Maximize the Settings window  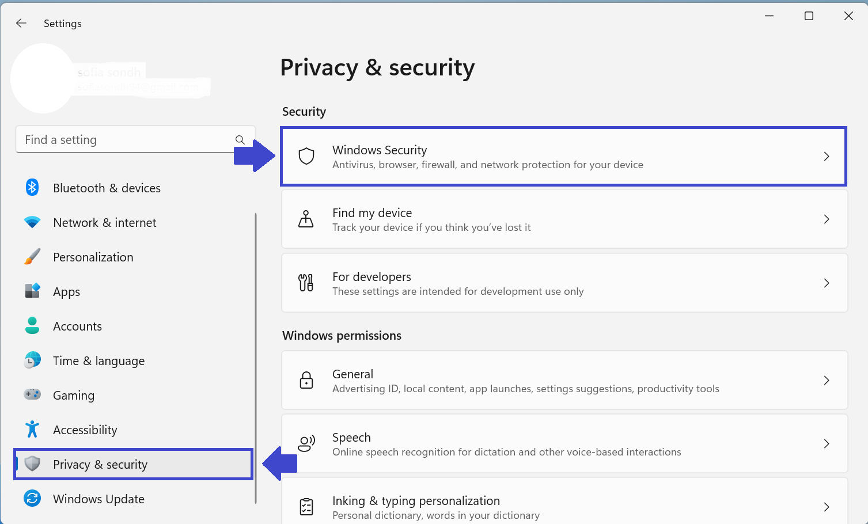coord(809,16)
